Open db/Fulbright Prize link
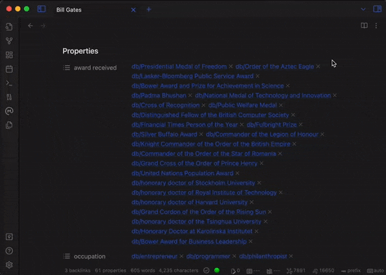 click(x=271, y=125)
